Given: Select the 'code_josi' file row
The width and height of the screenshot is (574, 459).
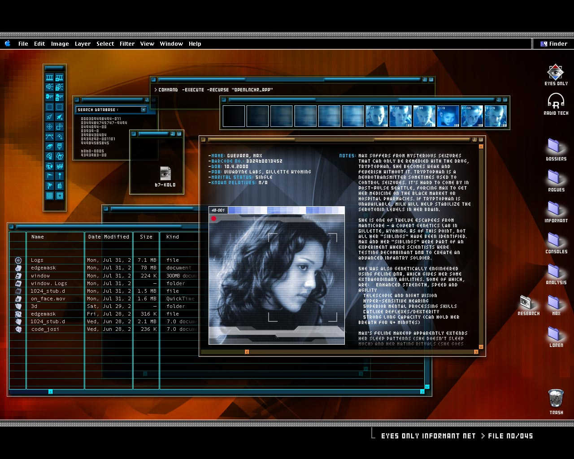Looking at the screenshot, I should tap(104, 329).
